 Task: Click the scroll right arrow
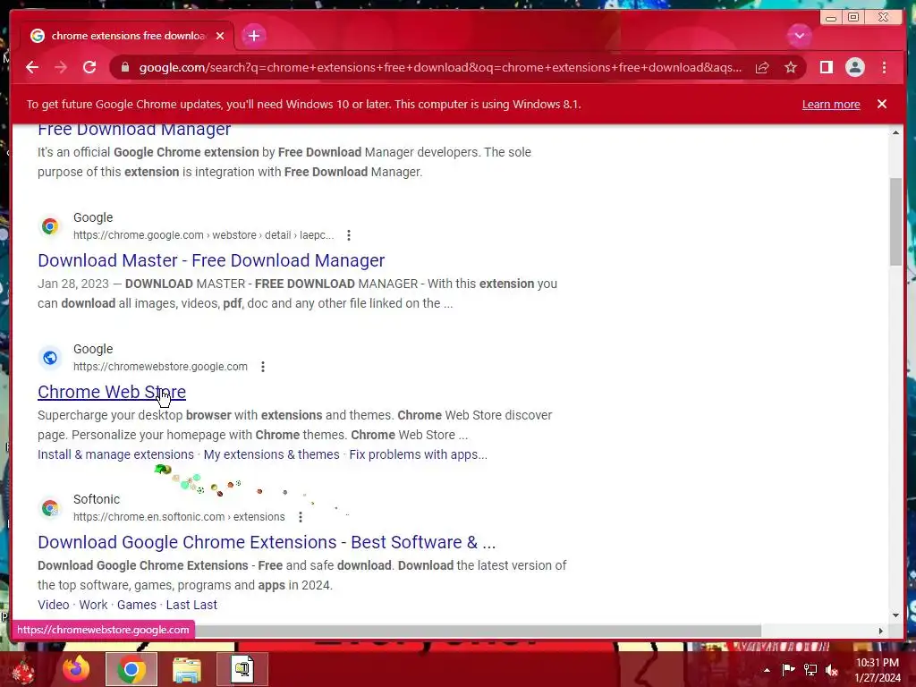tap(881, 631)
